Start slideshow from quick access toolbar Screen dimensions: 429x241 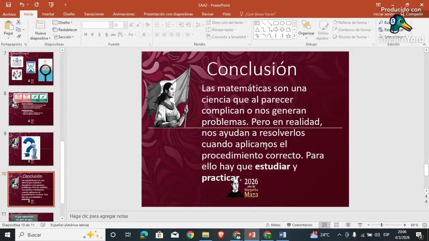[x=51, y=5]
